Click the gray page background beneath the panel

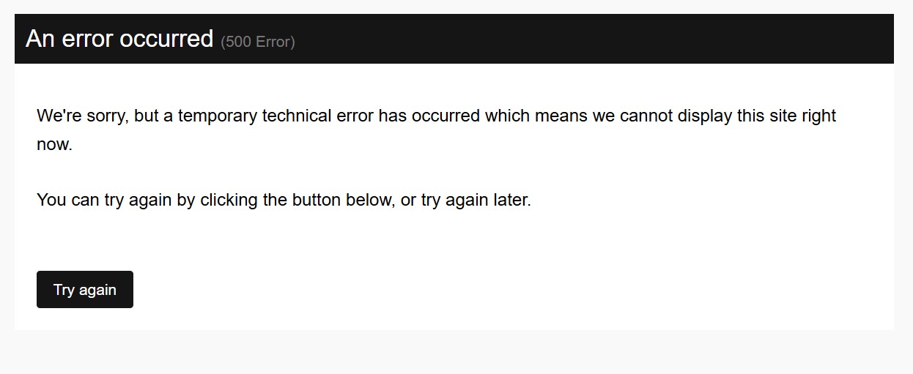coord(456,353)
